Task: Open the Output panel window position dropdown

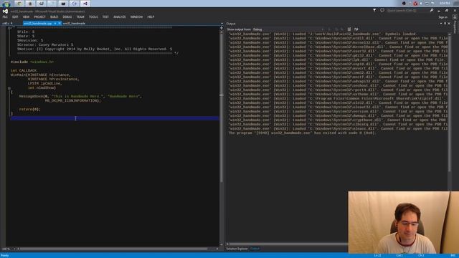Action: [x=441, y=24]
